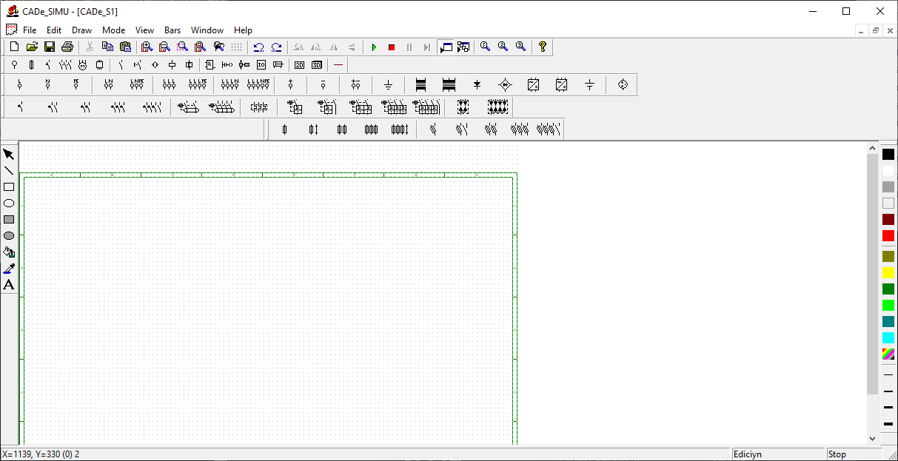The image size is (898, 461).
Task: Open the Mode menu
Action: coord(114,30)
